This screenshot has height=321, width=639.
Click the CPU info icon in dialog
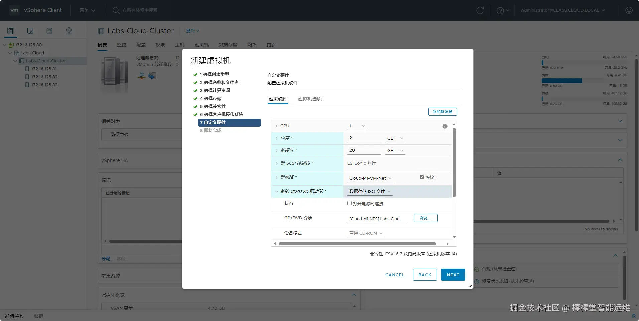(x=445, y=126)
